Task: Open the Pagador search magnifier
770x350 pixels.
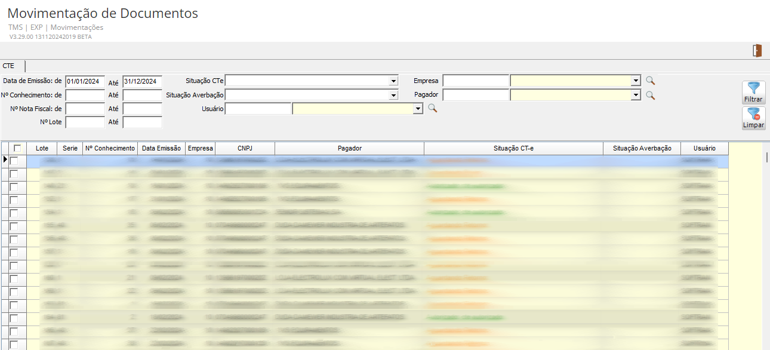Action: pos(651,95)
